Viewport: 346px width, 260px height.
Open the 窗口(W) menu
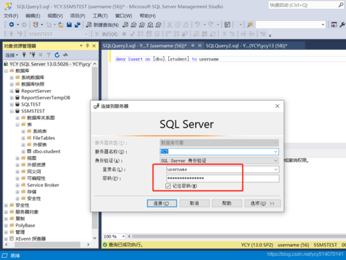124,16
